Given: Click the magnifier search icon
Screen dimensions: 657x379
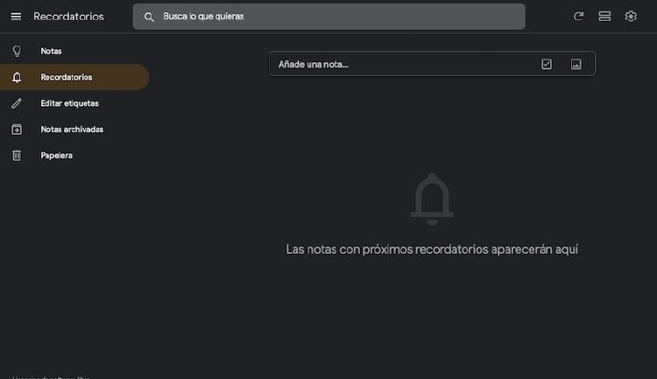Looking at the screenshot, I should pyautogui.click(x=149, y=17).
